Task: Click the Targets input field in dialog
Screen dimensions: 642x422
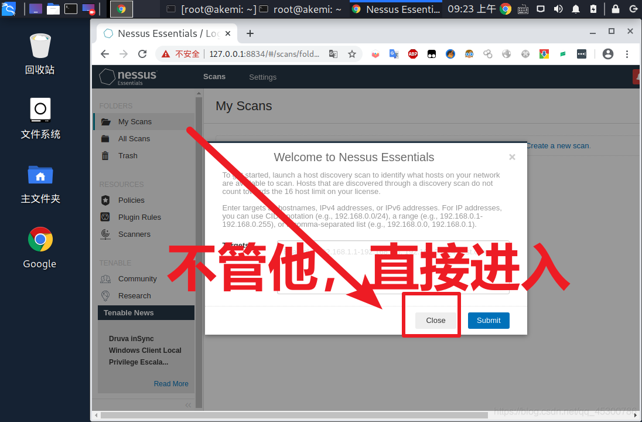Action: tap(393, 267)
